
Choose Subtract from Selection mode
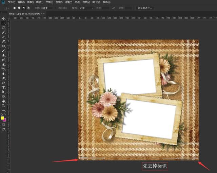coord(24,8)
